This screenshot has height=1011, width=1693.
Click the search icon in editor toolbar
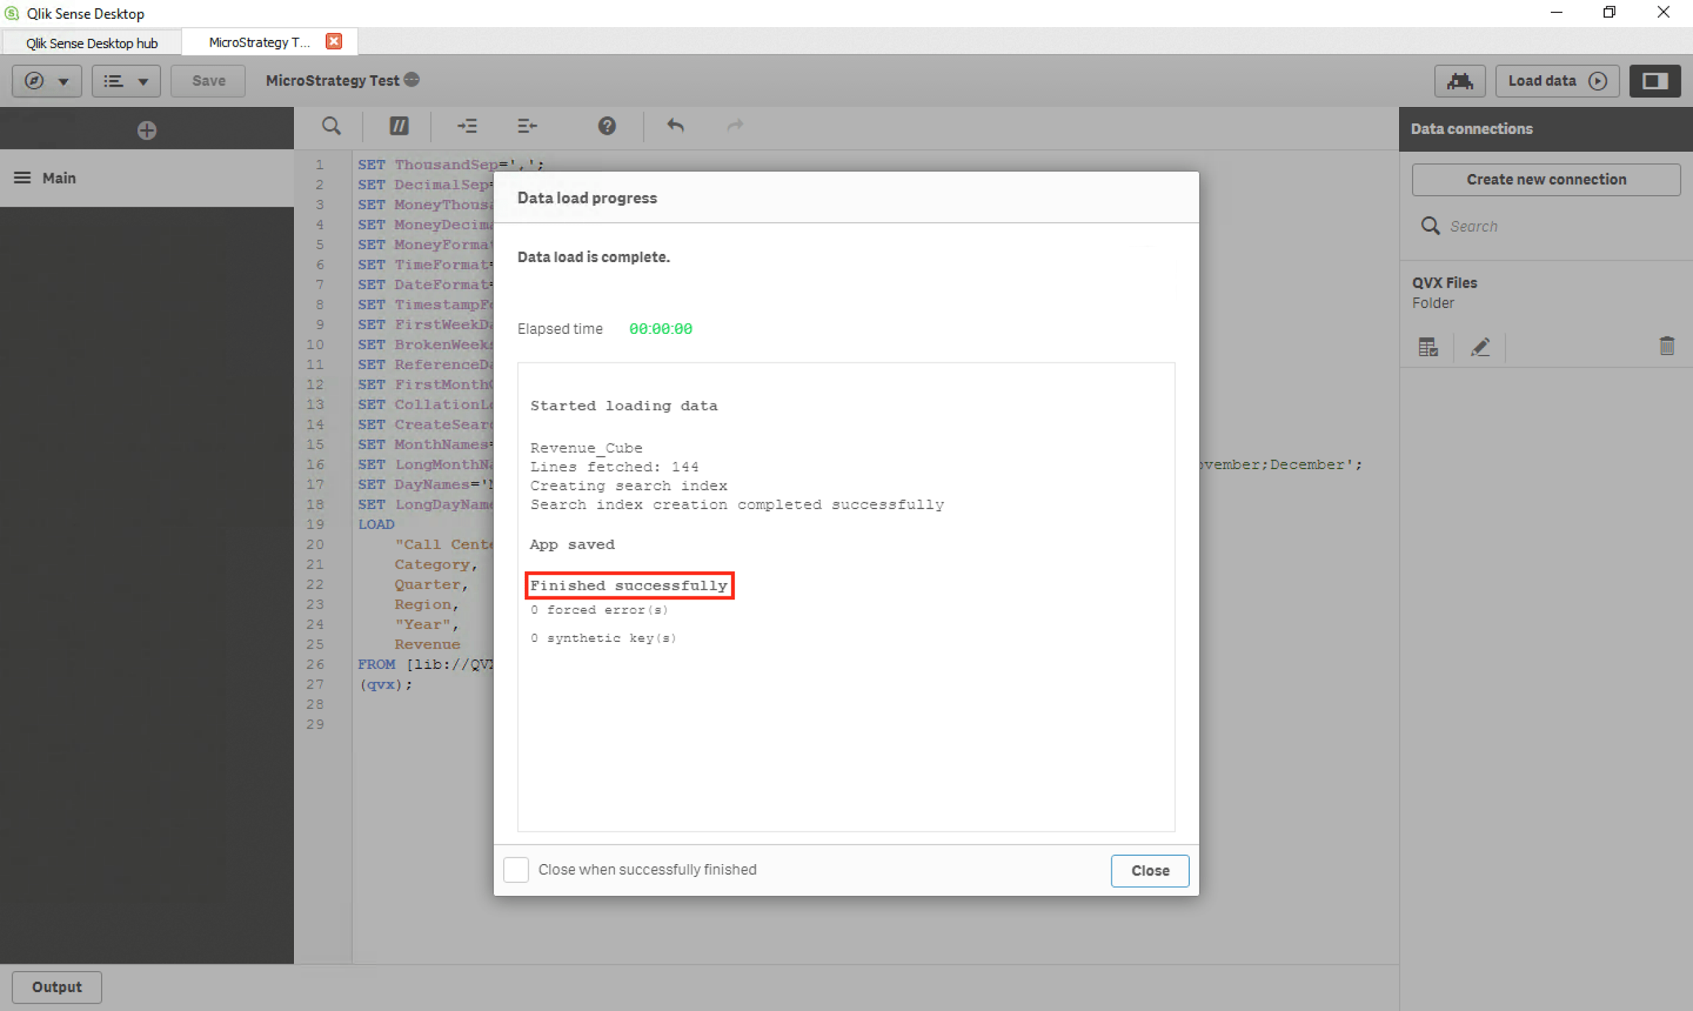[331, 126]
